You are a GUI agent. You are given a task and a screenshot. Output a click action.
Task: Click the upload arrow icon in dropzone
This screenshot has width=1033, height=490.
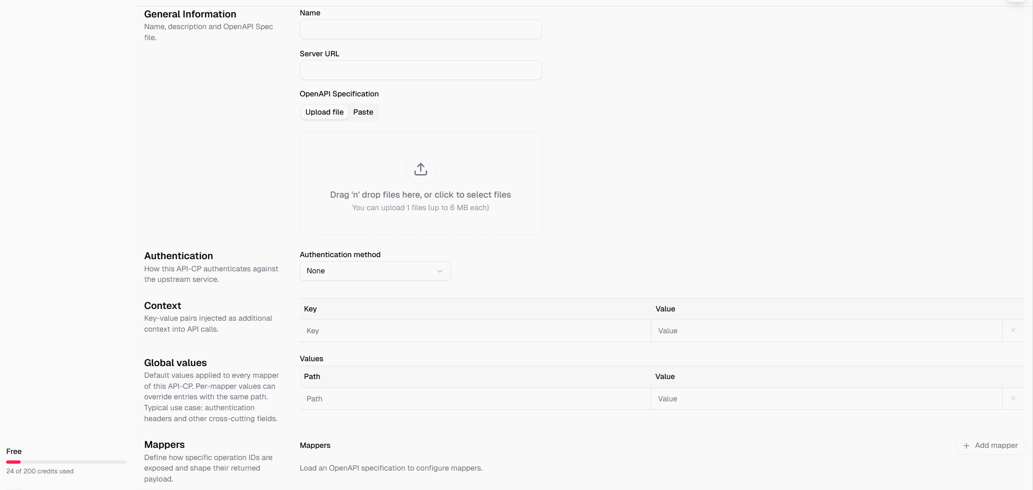420,169
